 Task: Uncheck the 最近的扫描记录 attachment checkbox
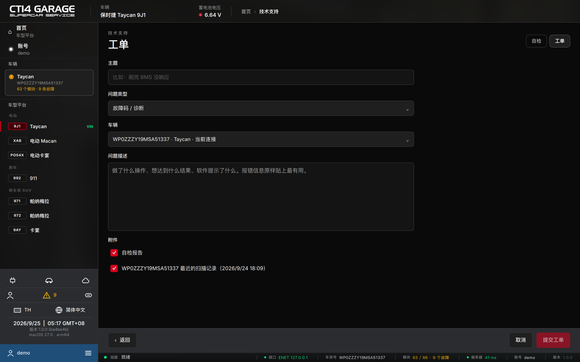pyautogui.click(x=114, y=268)
